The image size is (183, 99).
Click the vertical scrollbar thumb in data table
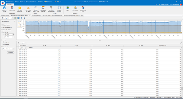pos(182,88)
